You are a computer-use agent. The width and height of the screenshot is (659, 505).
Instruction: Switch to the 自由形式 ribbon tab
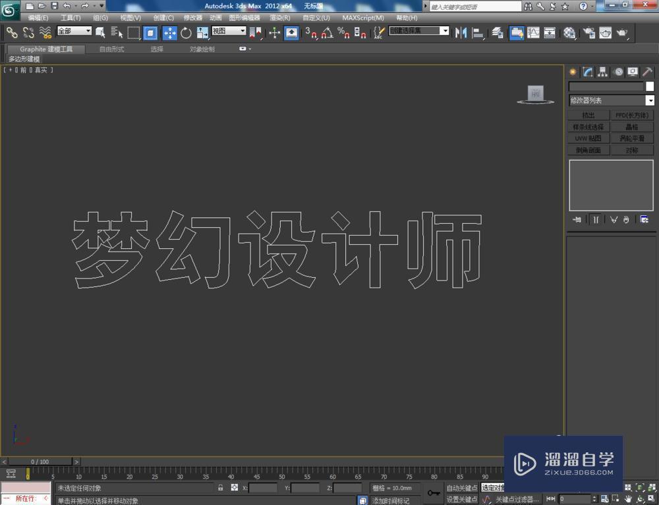click(111, 48)
